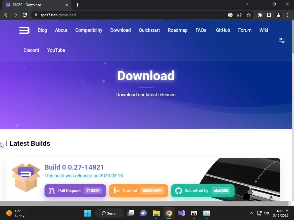Open File Explorer from taskbar
The height and width of the screenshot is (220, 294).
[x=156, y=213]
